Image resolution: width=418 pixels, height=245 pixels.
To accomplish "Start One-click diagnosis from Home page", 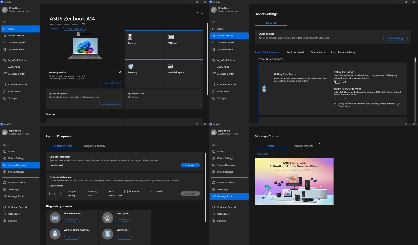I will coord(110,104).
